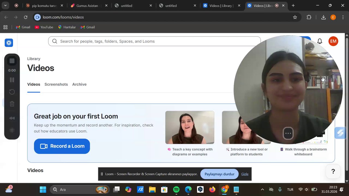The image size is (349, 196).
Task: Open Chrome downloads
Action: [323, 17]
